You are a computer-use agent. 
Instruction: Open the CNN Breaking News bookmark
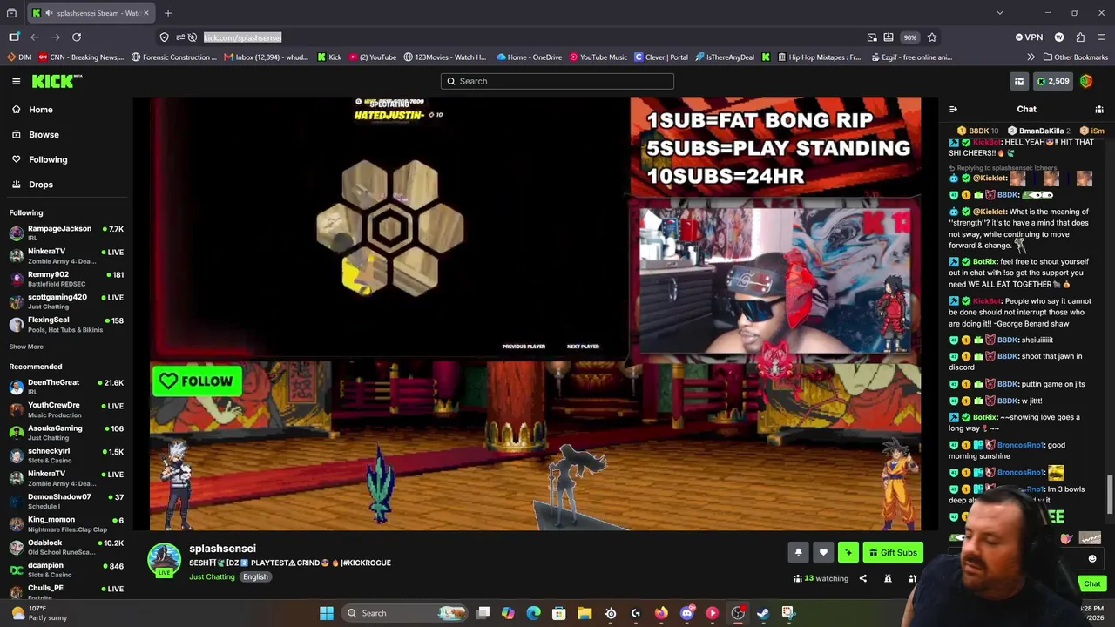click(x=80, y=57)
